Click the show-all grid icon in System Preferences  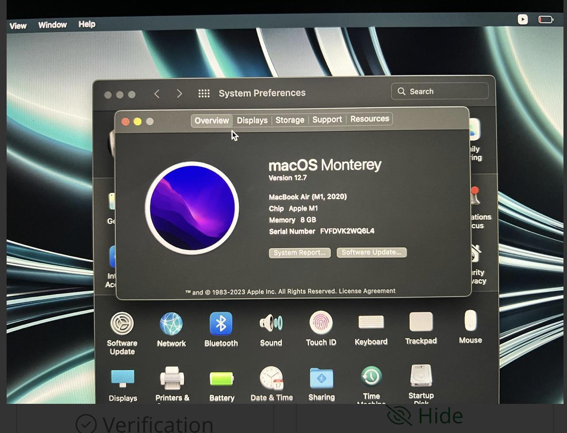tap(204, 93)
